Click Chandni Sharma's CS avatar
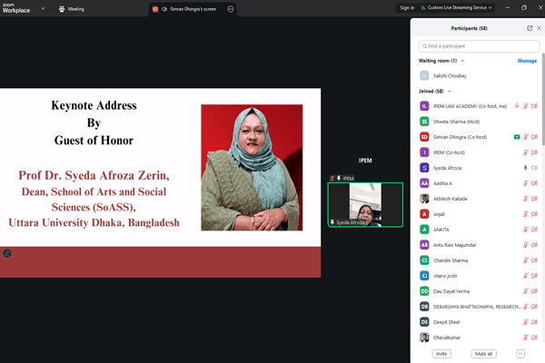545x363 pixels. [424, 260]
